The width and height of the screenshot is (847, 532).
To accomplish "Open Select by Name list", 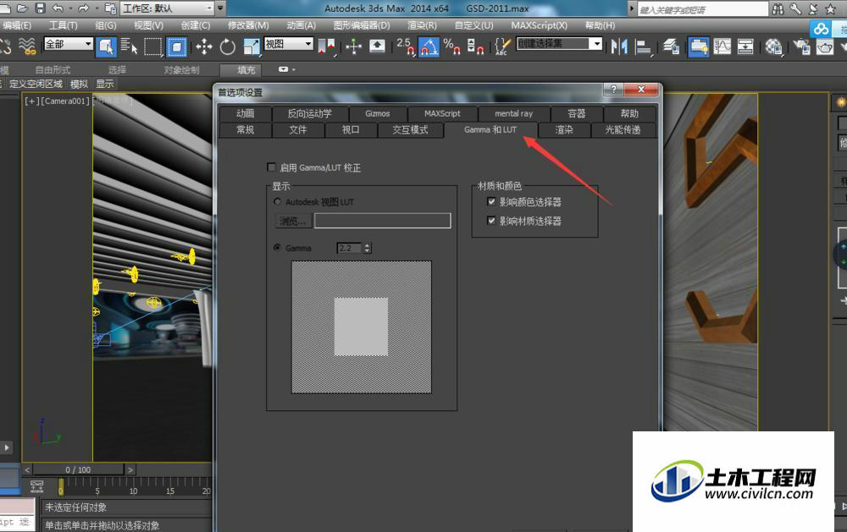I will pyautogui.click(x=129, y=47).
